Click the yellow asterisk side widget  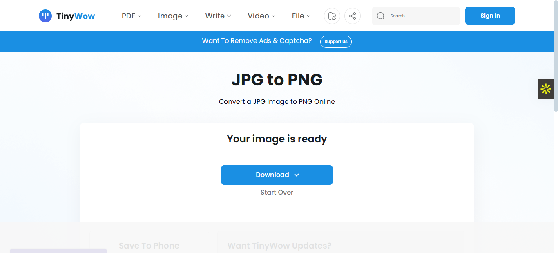[x=545, y=88]
